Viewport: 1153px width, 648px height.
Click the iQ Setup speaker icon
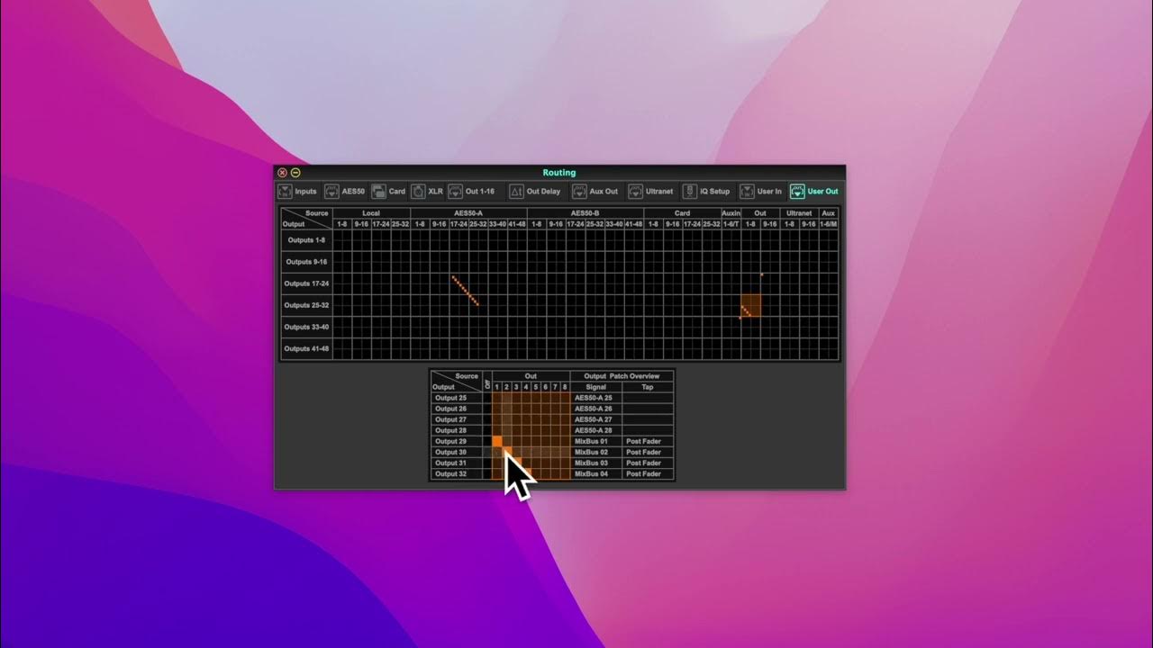[x=690, y=192]
